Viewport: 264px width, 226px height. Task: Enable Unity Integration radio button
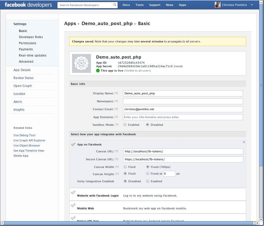tap(148, 181)
